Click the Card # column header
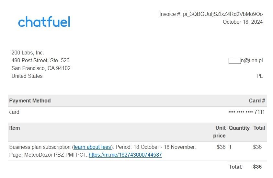273x178 pixels. tap(257, 101)
